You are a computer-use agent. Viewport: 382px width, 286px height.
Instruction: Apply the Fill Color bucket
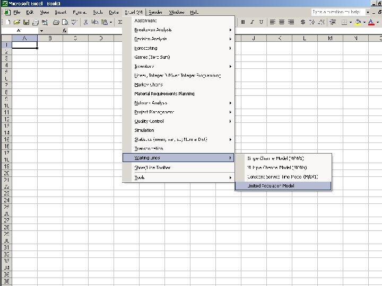point(358,22)
